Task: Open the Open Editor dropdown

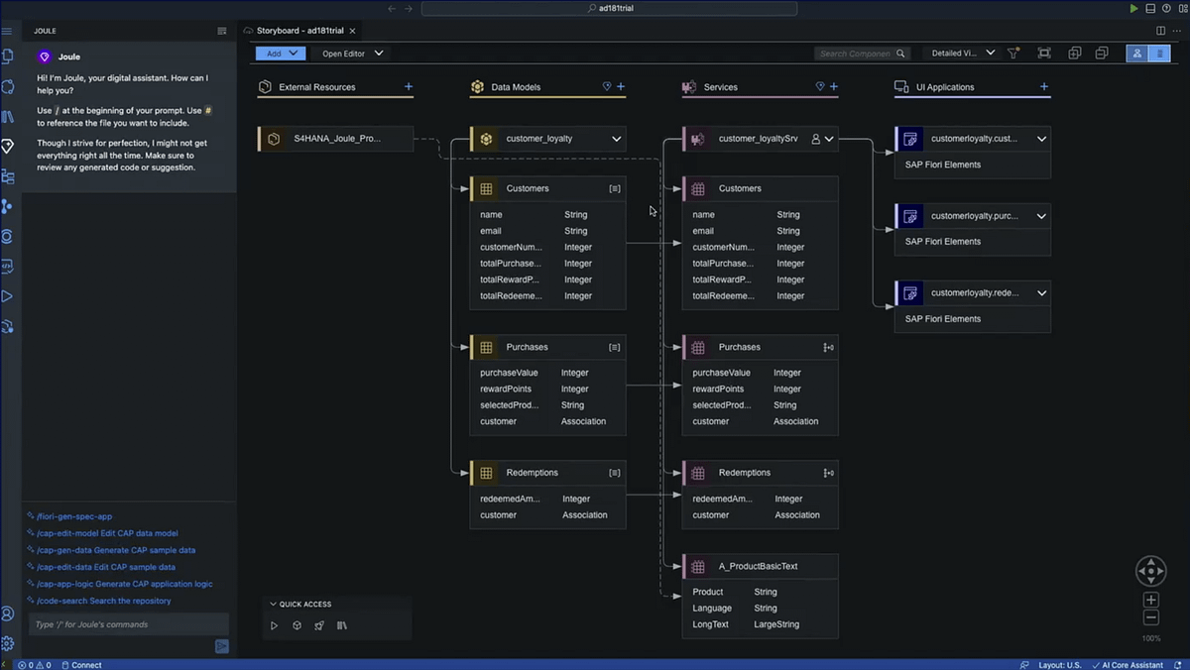Action: tap(352, 54)
